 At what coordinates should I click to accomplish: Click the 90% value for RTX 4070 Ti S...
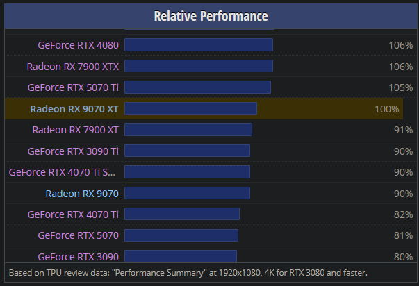404,172
